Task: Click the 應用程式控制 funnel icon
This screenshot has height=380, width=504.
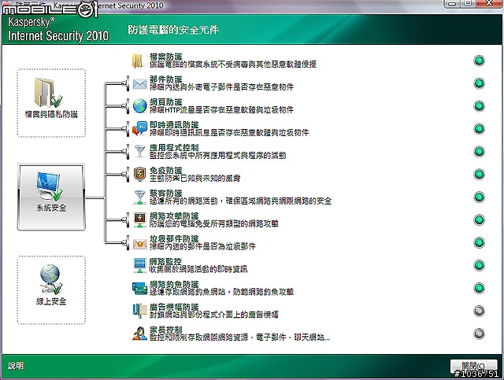Action: [139, 151]
